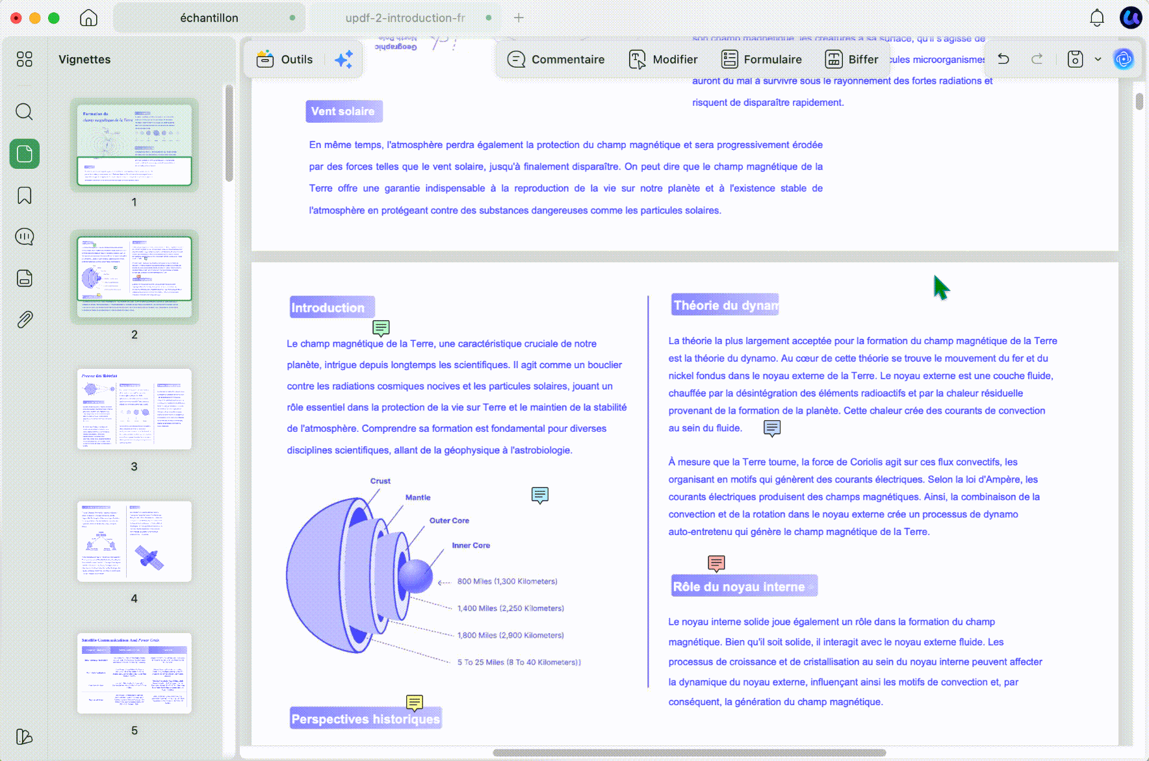
Task: Click the Perspectives historiques heading
Action: pyautogui.click(x=366, y=719)
